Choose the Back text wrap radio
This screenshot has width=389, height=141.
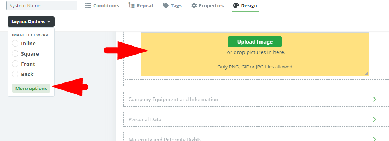tap(15, 74)
